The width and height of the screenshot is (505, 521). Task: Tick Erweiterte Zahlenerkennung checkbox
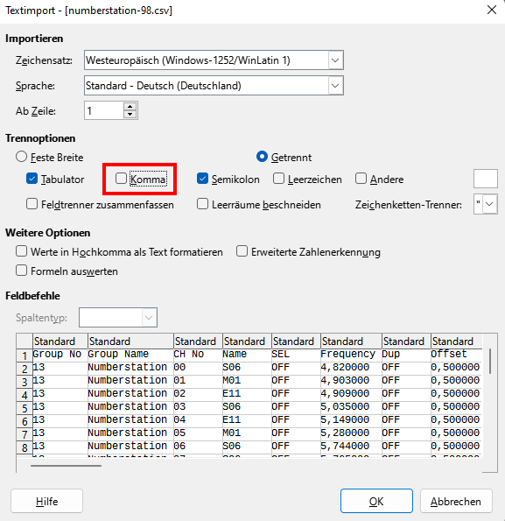point(242,251)
